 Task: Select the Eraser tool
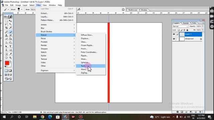point(6,39)
